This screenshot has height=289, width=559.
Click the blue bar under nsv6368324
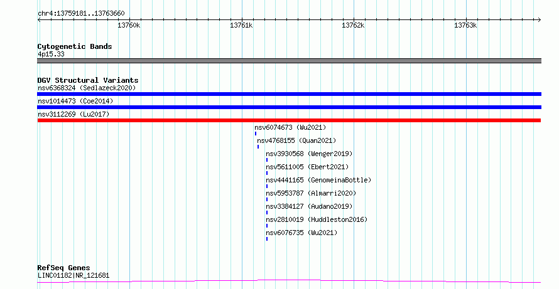point(289,94)
